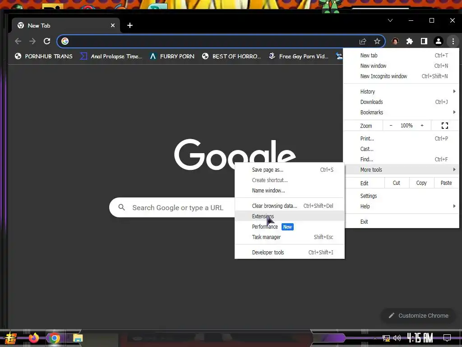The width and height of the screenshot is (462, 347).
Task: Click the three-dot Chrome menu button
Action: click(453, 41)
